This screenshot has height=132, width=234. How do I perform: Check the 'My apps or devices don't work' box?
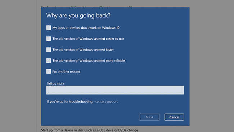49,28
